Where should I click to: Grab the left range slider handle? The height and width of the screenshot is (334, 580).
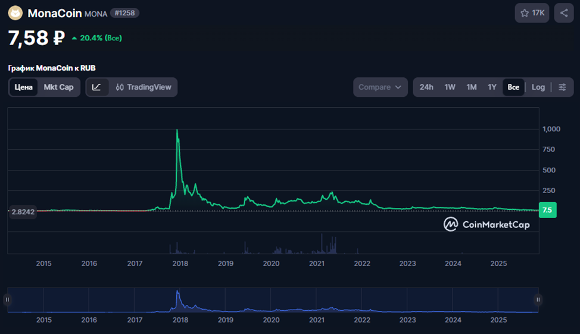coord(8,300)
